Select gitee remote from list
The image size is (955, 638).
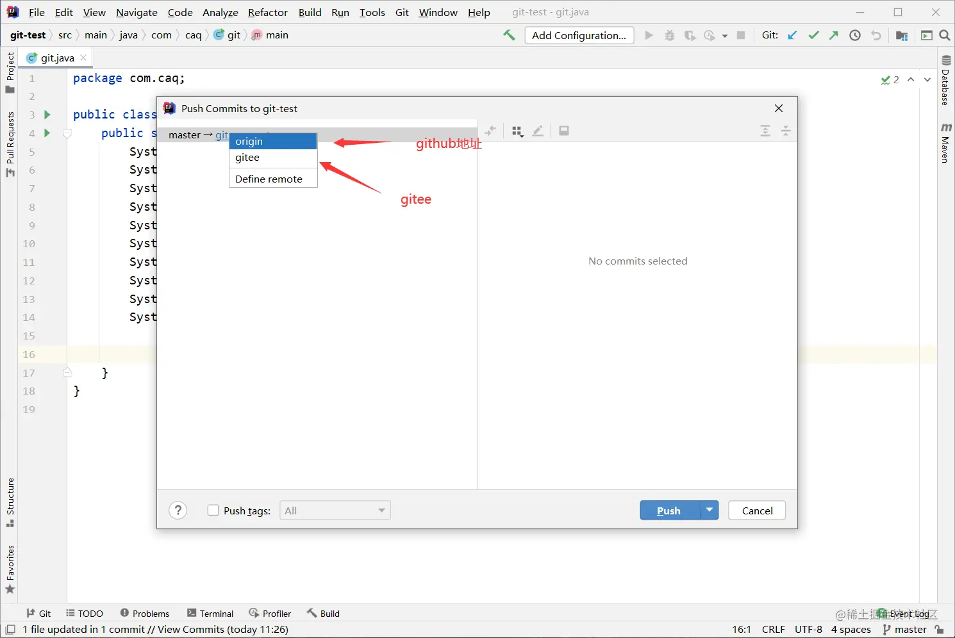point(273,158)
